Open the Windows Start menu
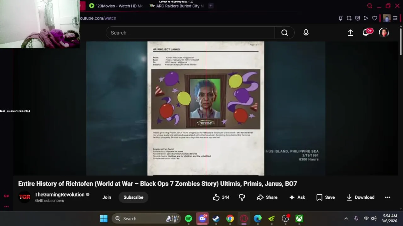The image size is (403, 226). 104,218
